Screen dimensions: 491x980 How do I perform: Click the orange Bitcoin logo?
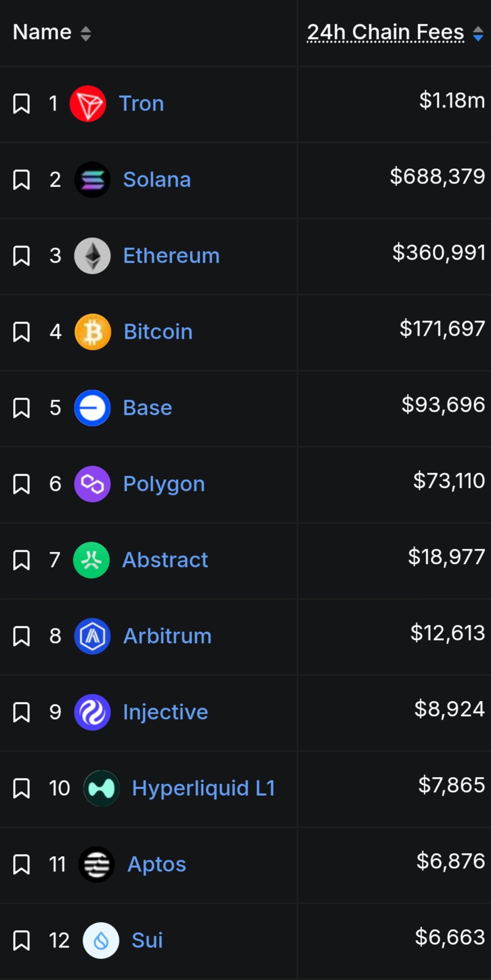coord(93,332)
